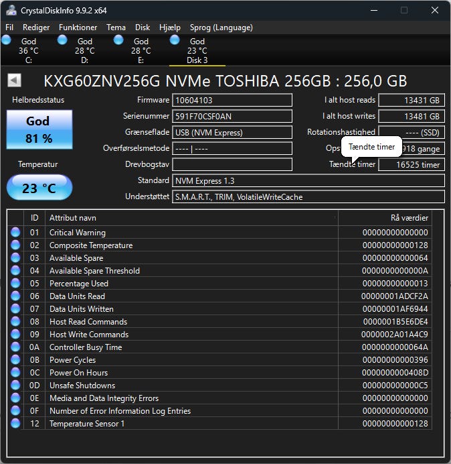Click status orb for Host Read Commands
The image size is (451, 464).
pos(15,321)
